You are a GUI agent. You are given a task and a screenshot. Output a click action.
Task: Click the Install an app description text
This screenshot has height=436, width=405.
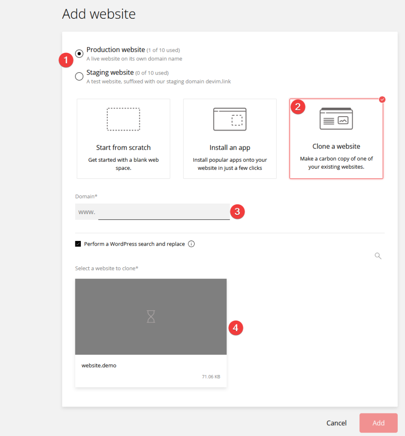tap(230, 164)
